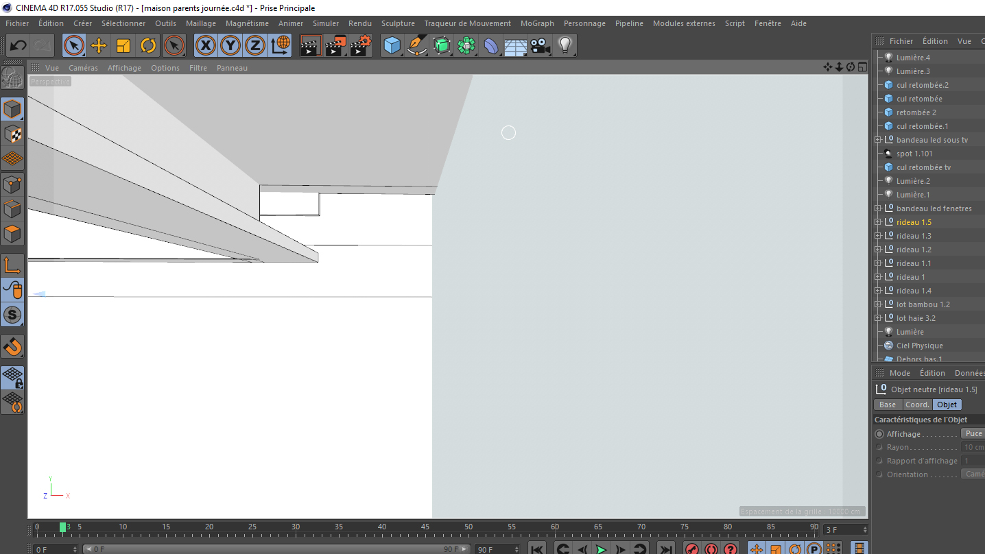This screenshot has width=985, height=554.
Task: Click frame 45 on the timeline ruler
Action: tap(425, 528)
